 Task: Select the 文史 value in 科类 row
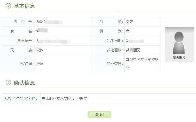click(x=129, y=22)
